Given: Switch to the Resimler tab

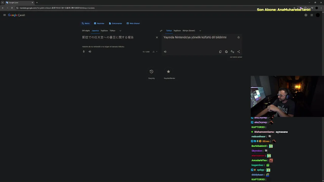Looking at the screenshot, I should coord(99,24).
